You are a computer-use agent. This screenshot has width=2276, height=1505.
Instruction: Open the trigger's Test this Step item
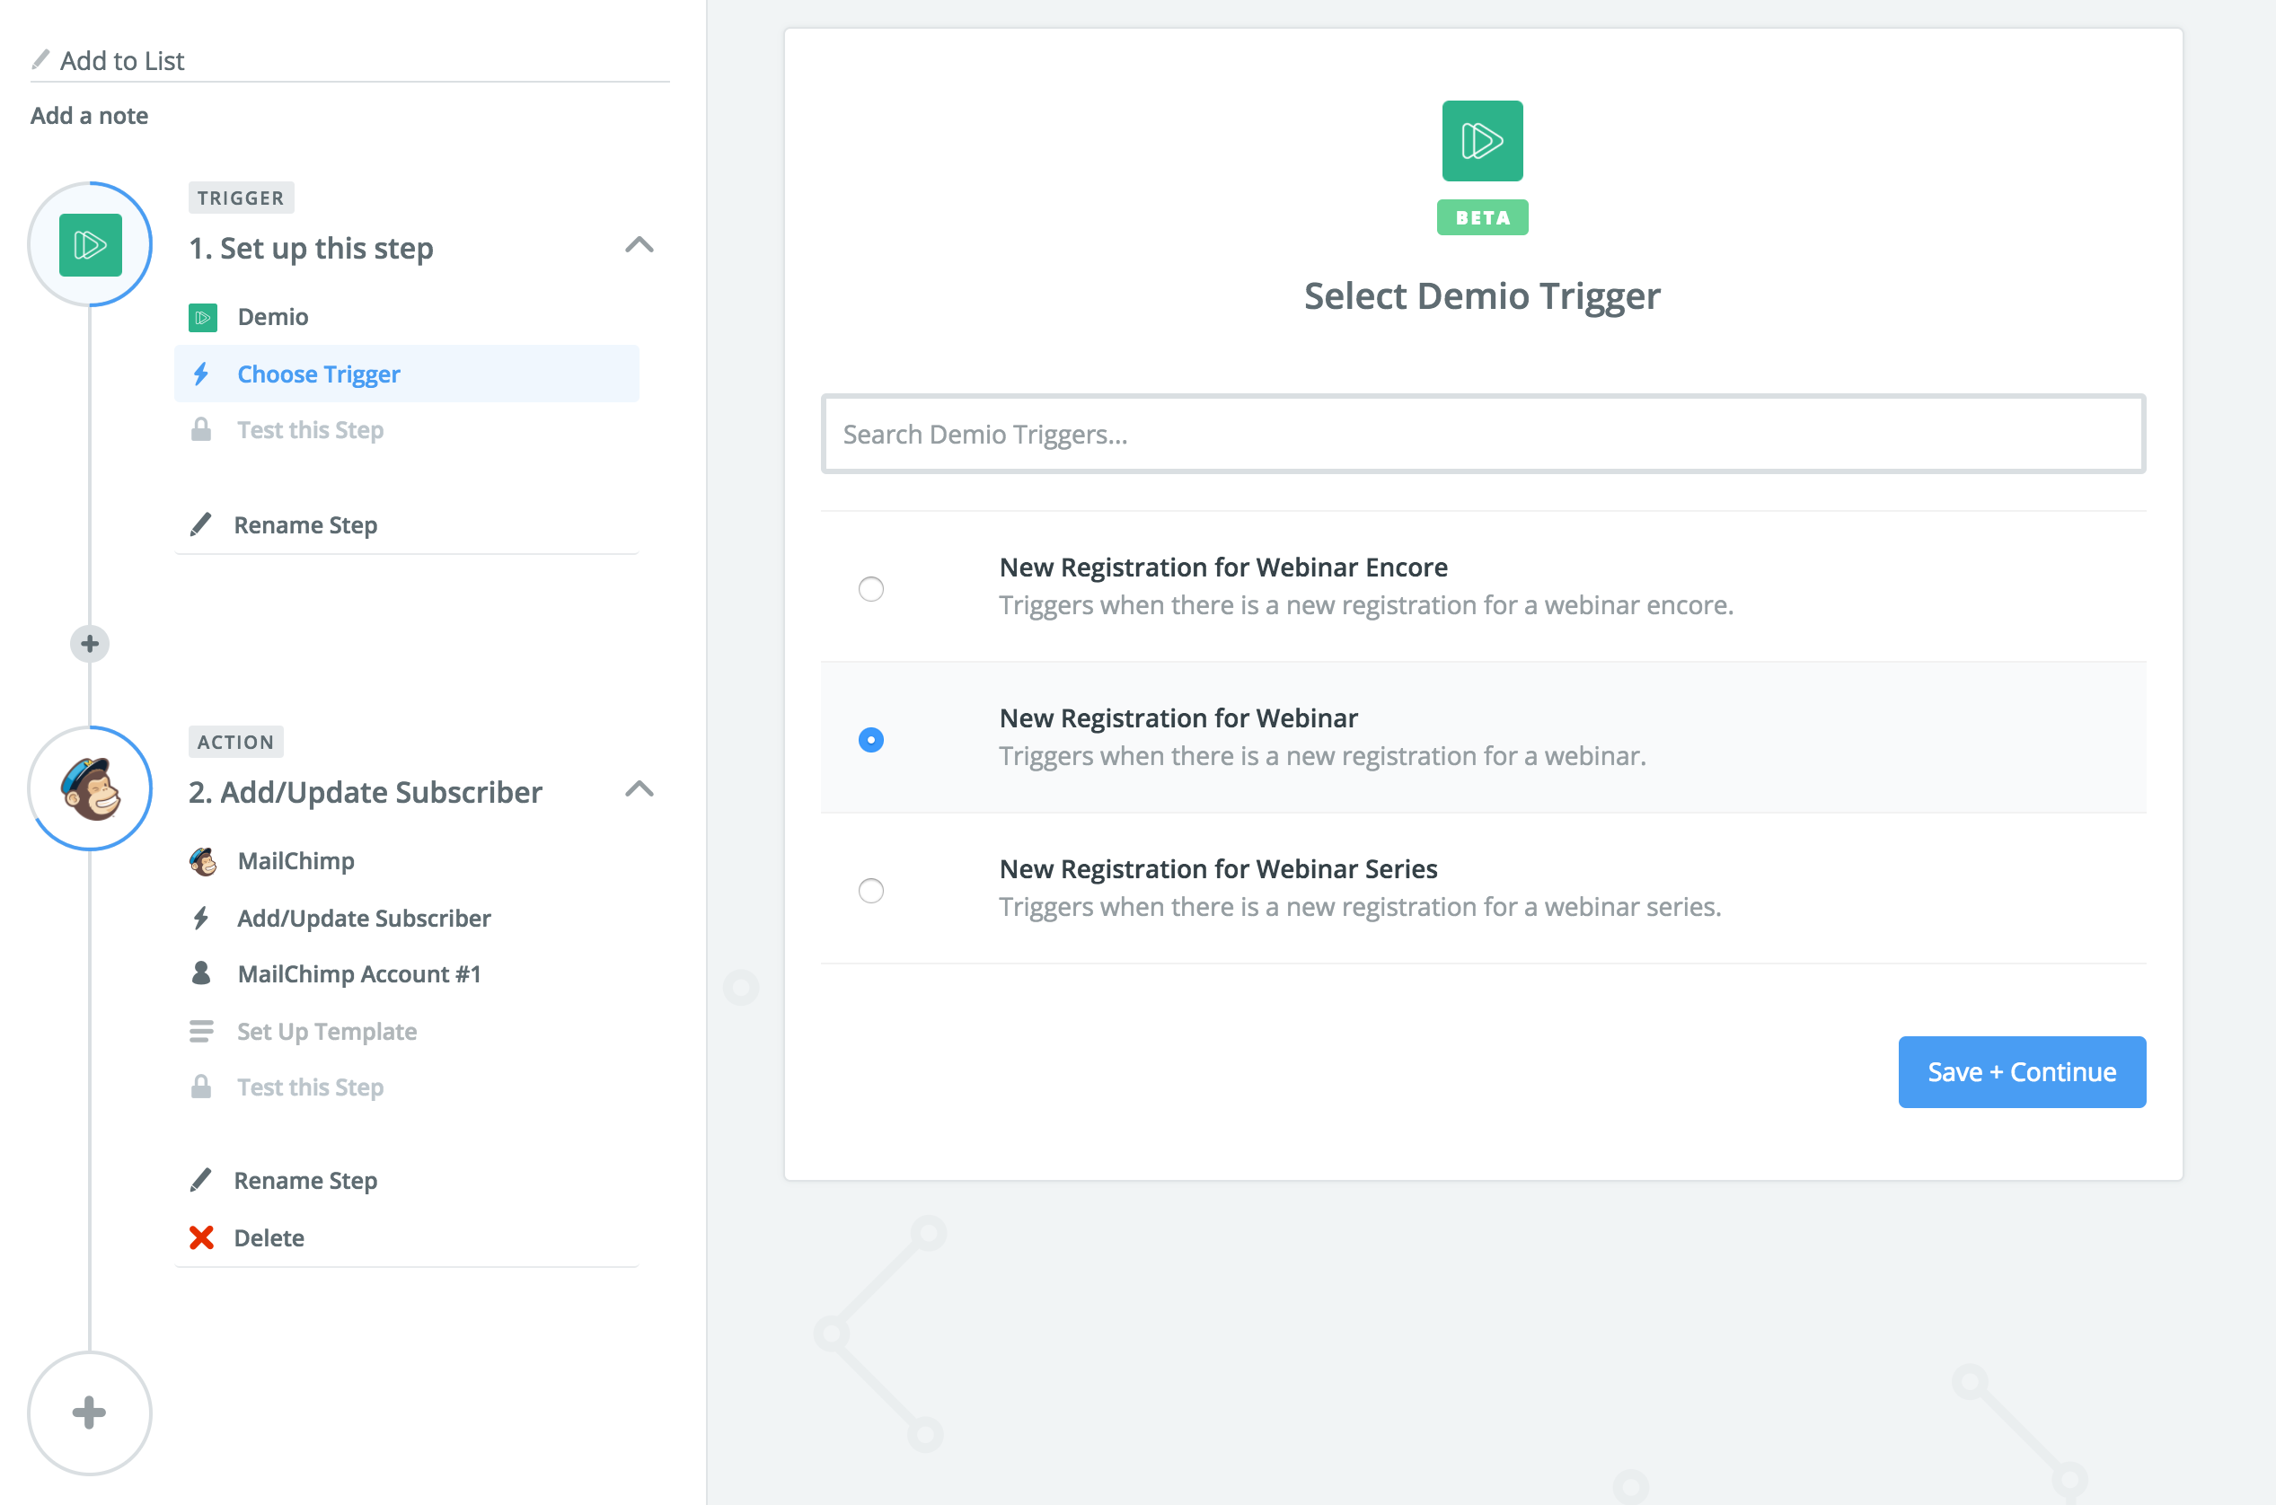[407, 429]
